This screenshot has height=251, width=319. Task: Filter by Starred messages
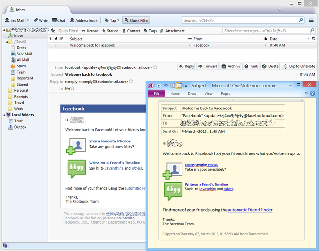tap(110, 31)
